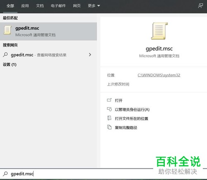
Task: Open gpedit.msc 查看网络搜索结果 web result
Action: point(48,55)
